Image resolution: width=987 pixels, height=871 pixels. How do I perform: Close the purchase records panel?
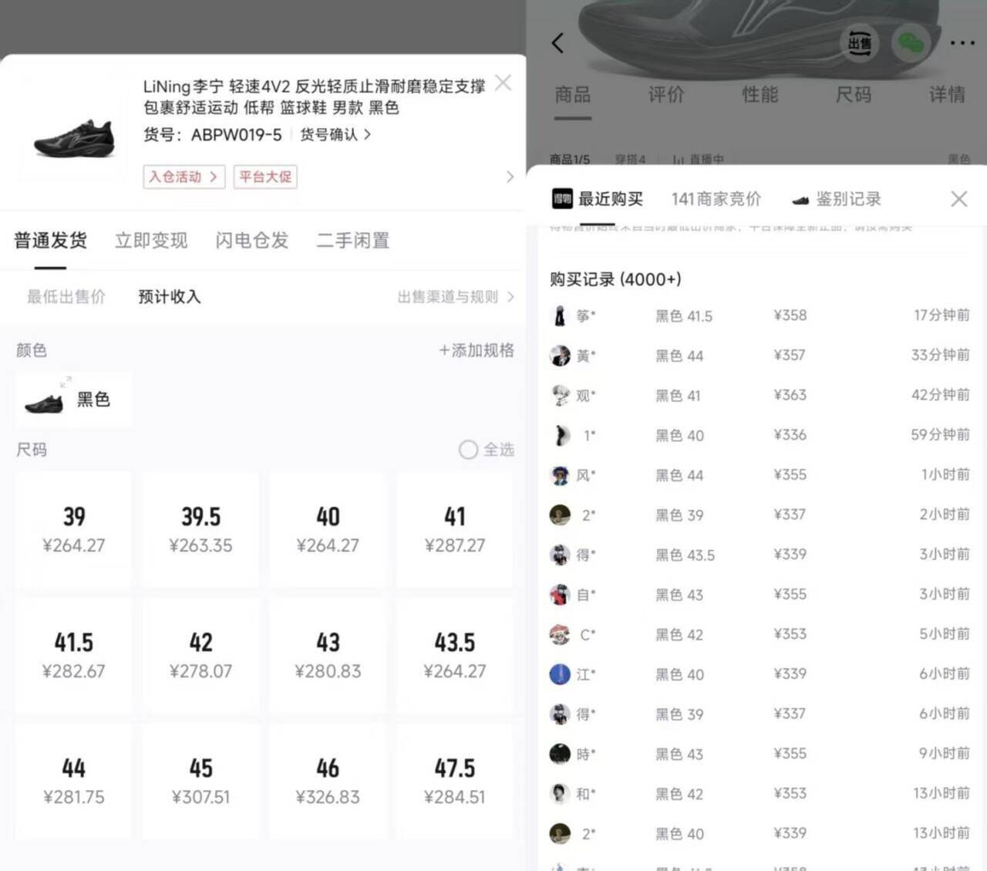pyautogui.click(x=958, y=199)
